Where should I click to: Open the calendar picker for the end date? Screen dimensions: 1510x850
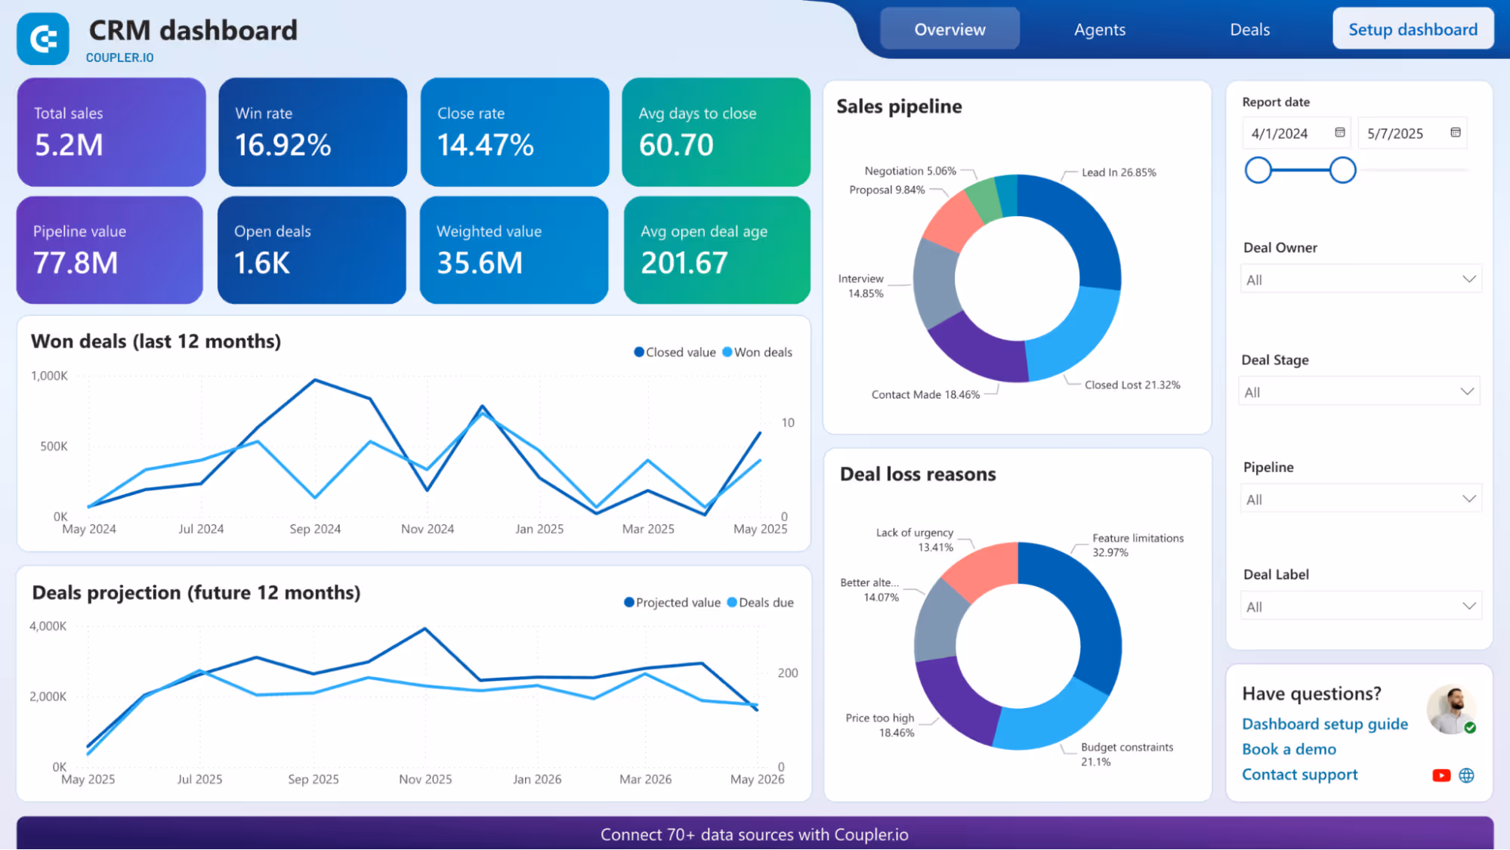tap(1457, 132)
